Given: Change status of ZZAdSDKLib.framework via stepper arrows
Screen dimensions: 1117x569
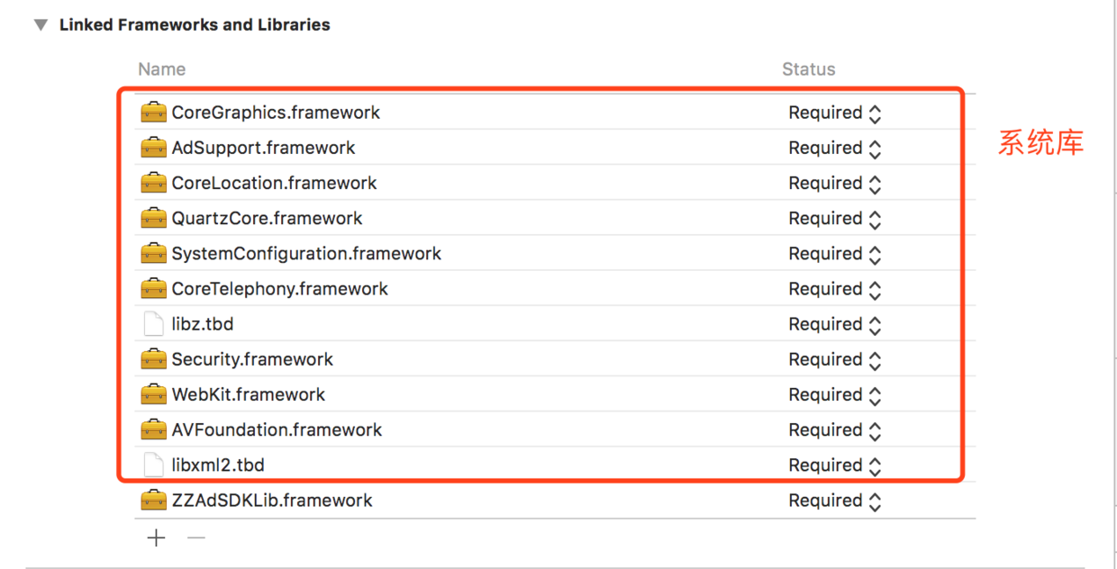Looking at the screenshot, I should [874, 501].
